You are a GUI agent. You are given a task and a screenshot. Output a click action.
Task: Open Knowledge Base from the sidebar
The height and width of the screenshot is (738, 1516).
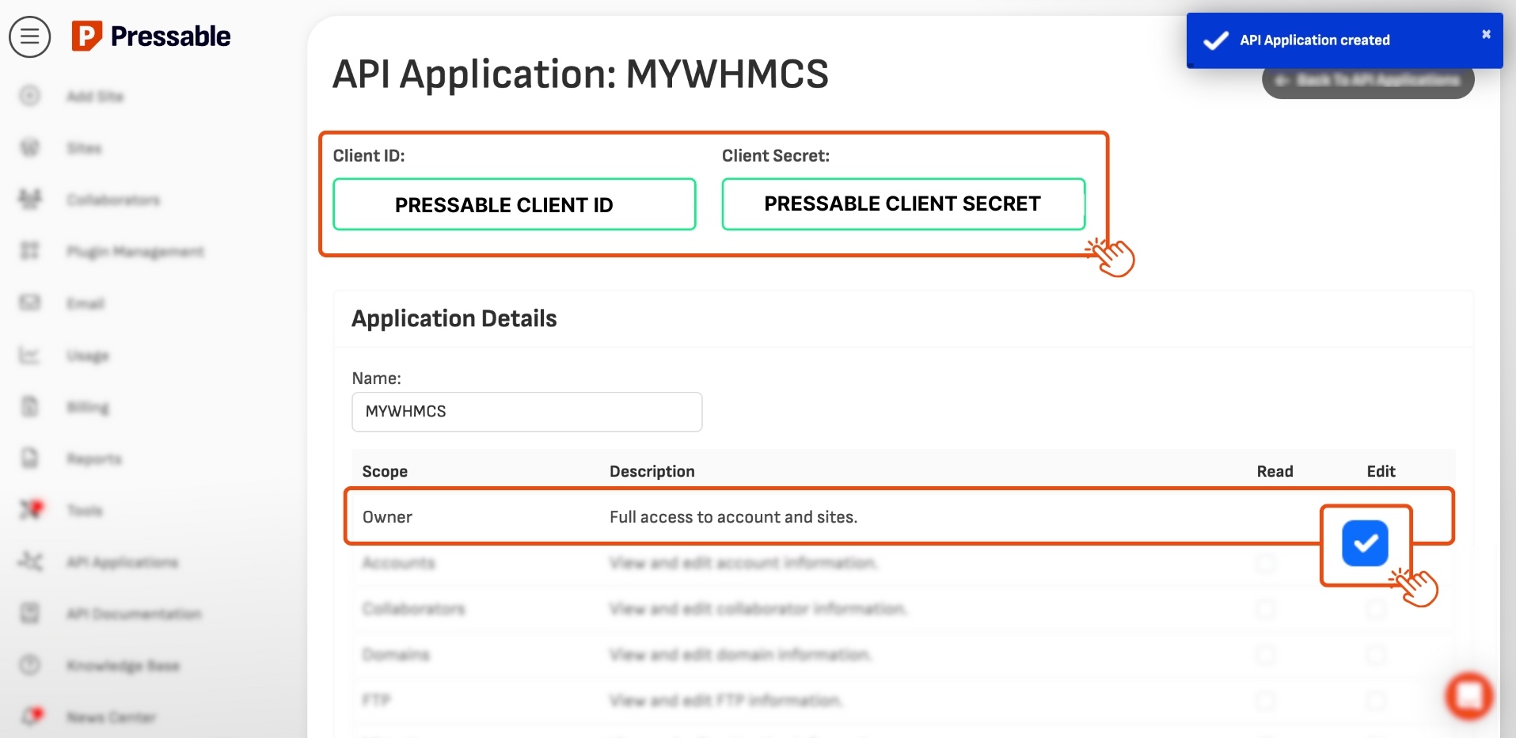(x=123, y=666)
